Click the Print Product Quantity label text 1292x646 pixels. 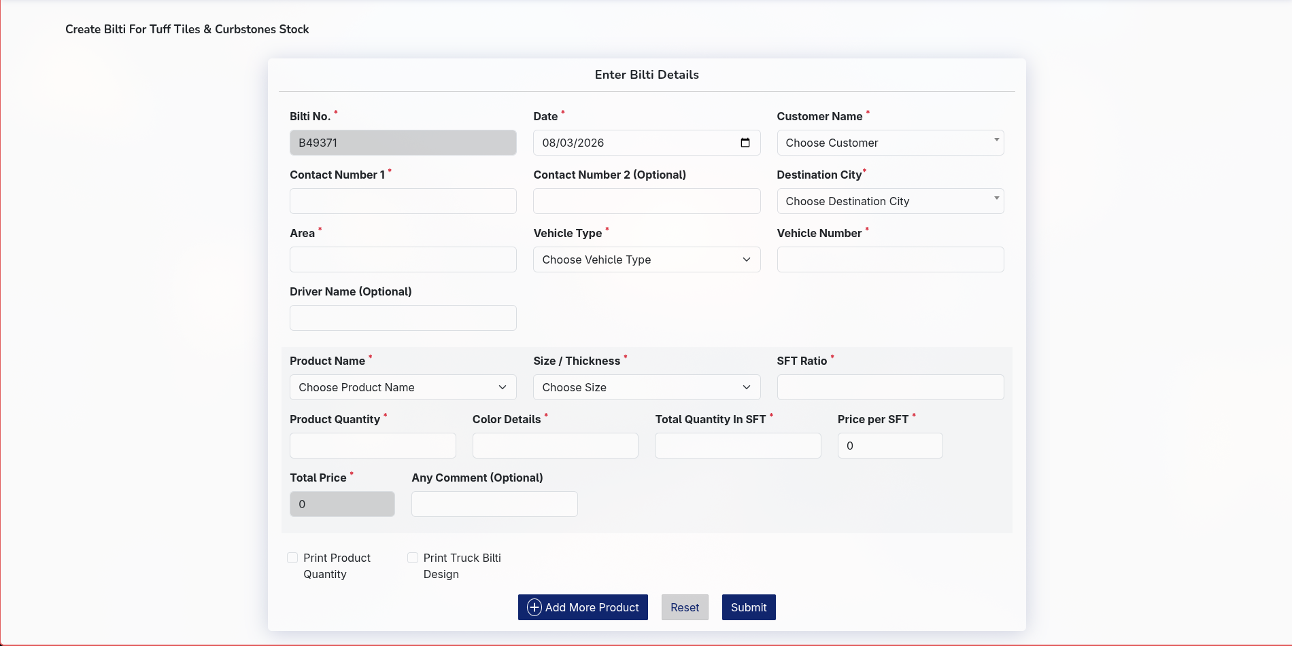coord(337,566)
